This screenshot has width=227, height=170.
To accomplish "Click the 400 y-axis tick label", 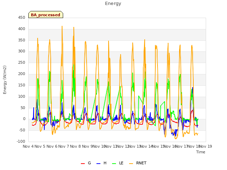I will pos(22,29).
